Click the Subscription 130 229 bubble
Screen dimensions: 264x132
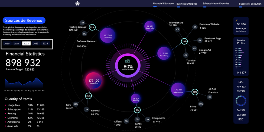(x=178, y=90)
